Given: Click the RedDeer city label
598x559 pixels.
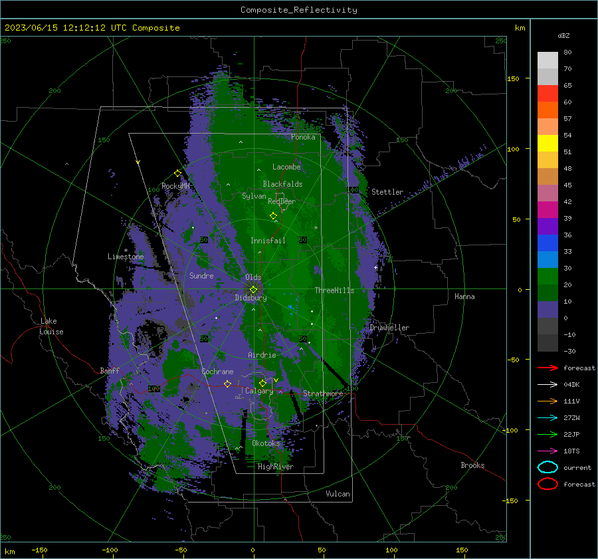Looking at the screenshot, I should (282, 201).
